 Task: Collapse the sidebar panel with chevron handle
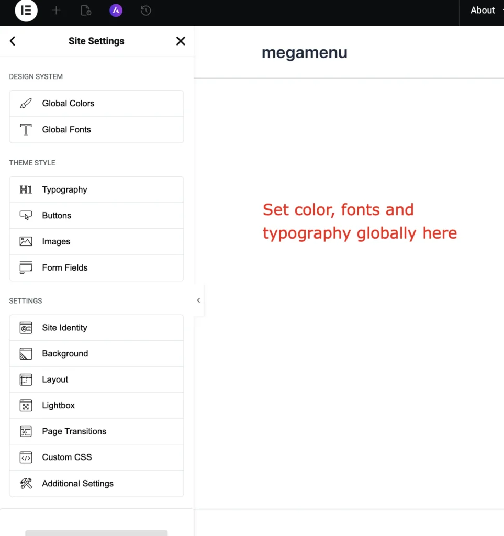tap(198, 300)
